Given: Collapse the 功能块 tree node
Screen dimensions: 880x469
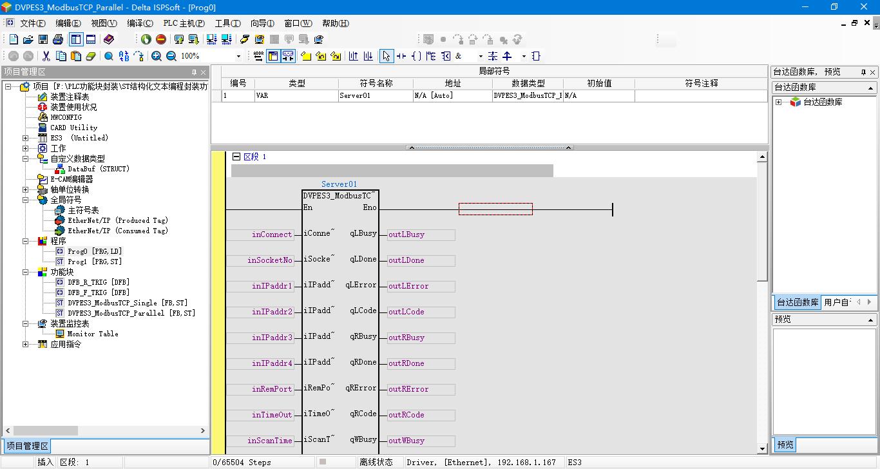Looking at the screenshot, I should [x=26, y=272].
